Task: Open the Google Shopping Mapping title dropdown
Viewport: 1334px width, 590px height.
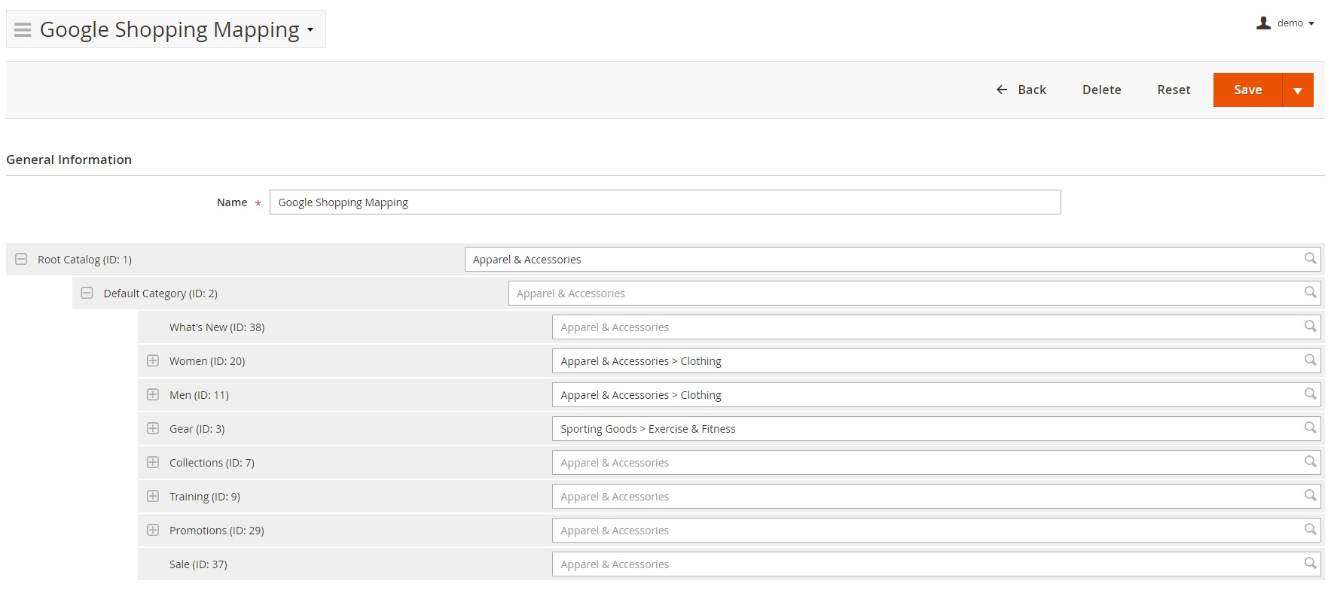Action: click(310, 30)
